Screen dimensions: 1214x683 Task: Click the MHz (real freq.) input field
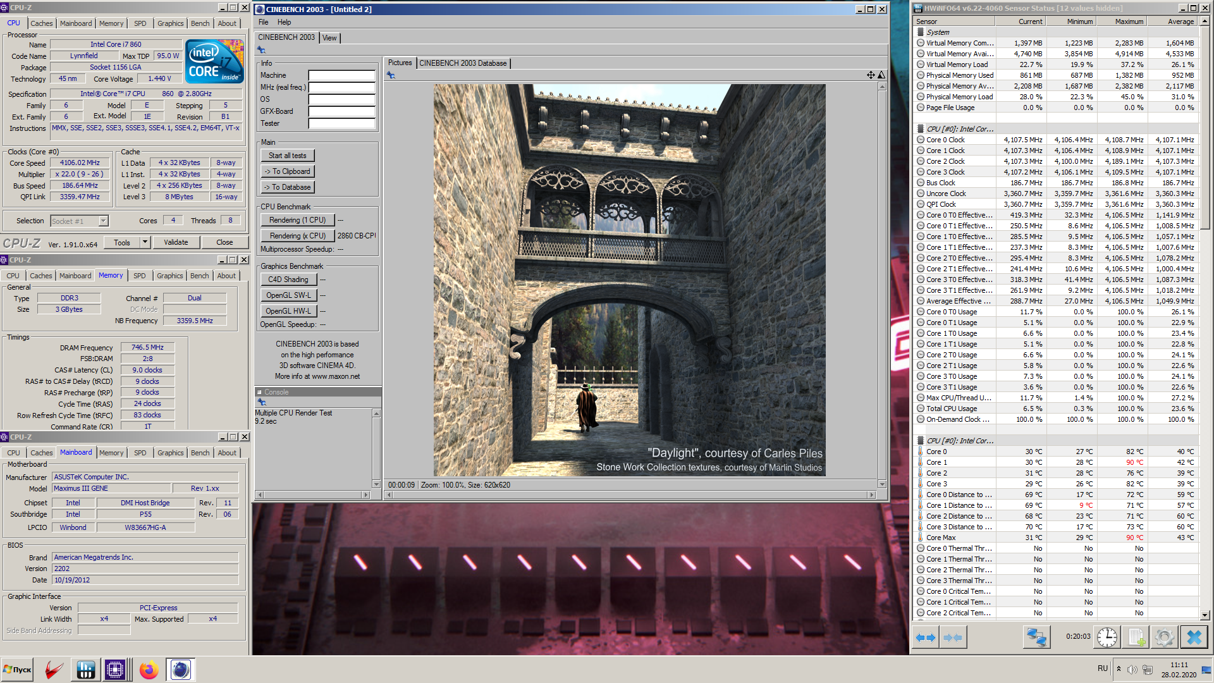(342, 87)
